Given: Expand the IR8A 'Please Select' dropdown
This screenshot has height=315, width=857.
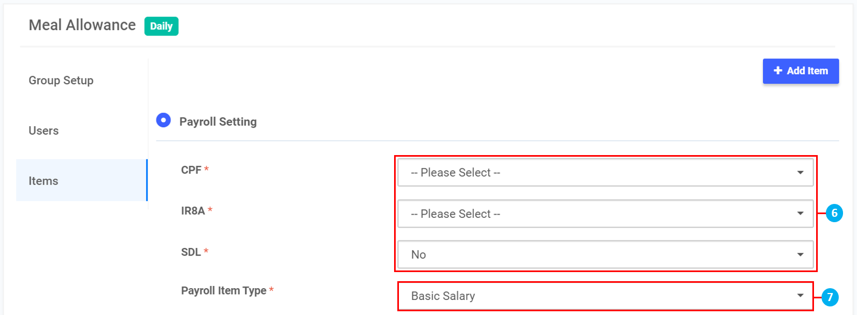Looking at the screenshot, I should pos(597,214).
